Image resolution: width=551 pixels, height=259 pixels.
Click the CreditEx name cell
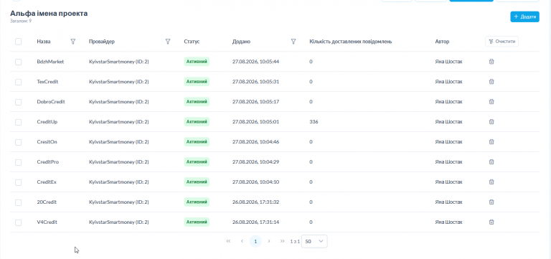pyautogui.click(x=47, y=182)
